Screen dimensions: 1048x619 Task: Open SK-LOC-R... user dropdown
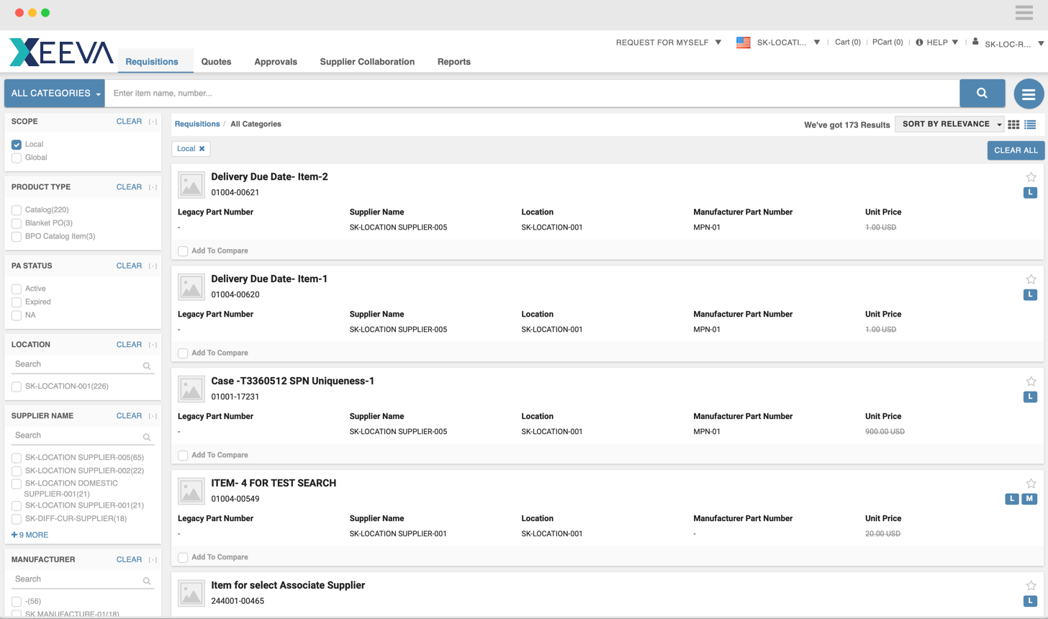(x=1014, y=44)
